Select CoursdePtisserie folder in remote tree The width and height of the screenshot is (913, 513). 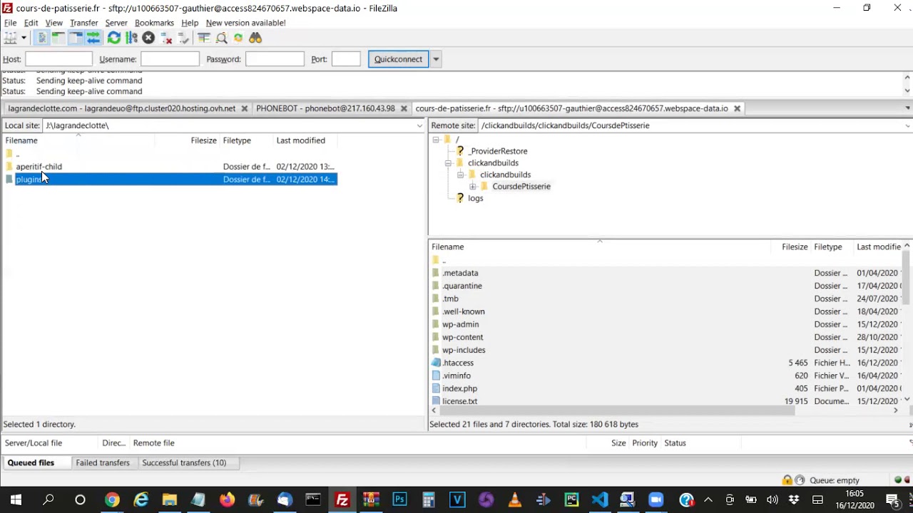pos(521,187)
